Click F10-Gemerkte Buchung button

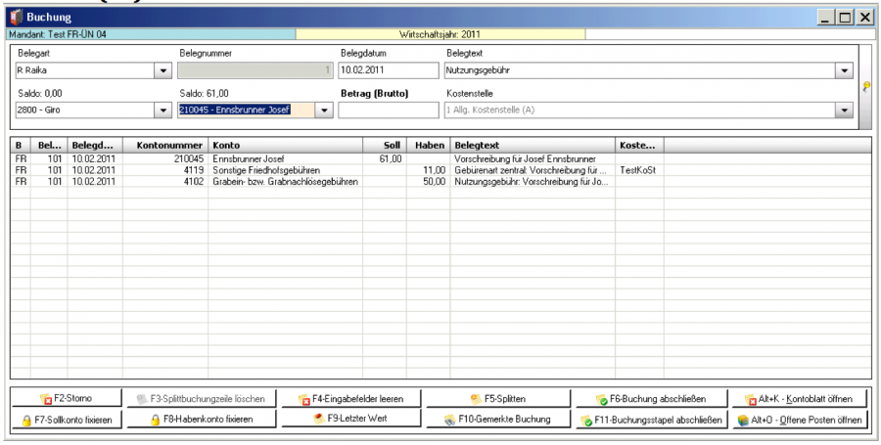(498, 420)
